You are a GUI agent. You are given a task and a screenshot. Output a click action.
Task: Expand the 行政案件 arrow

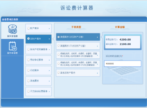point(49,71)
